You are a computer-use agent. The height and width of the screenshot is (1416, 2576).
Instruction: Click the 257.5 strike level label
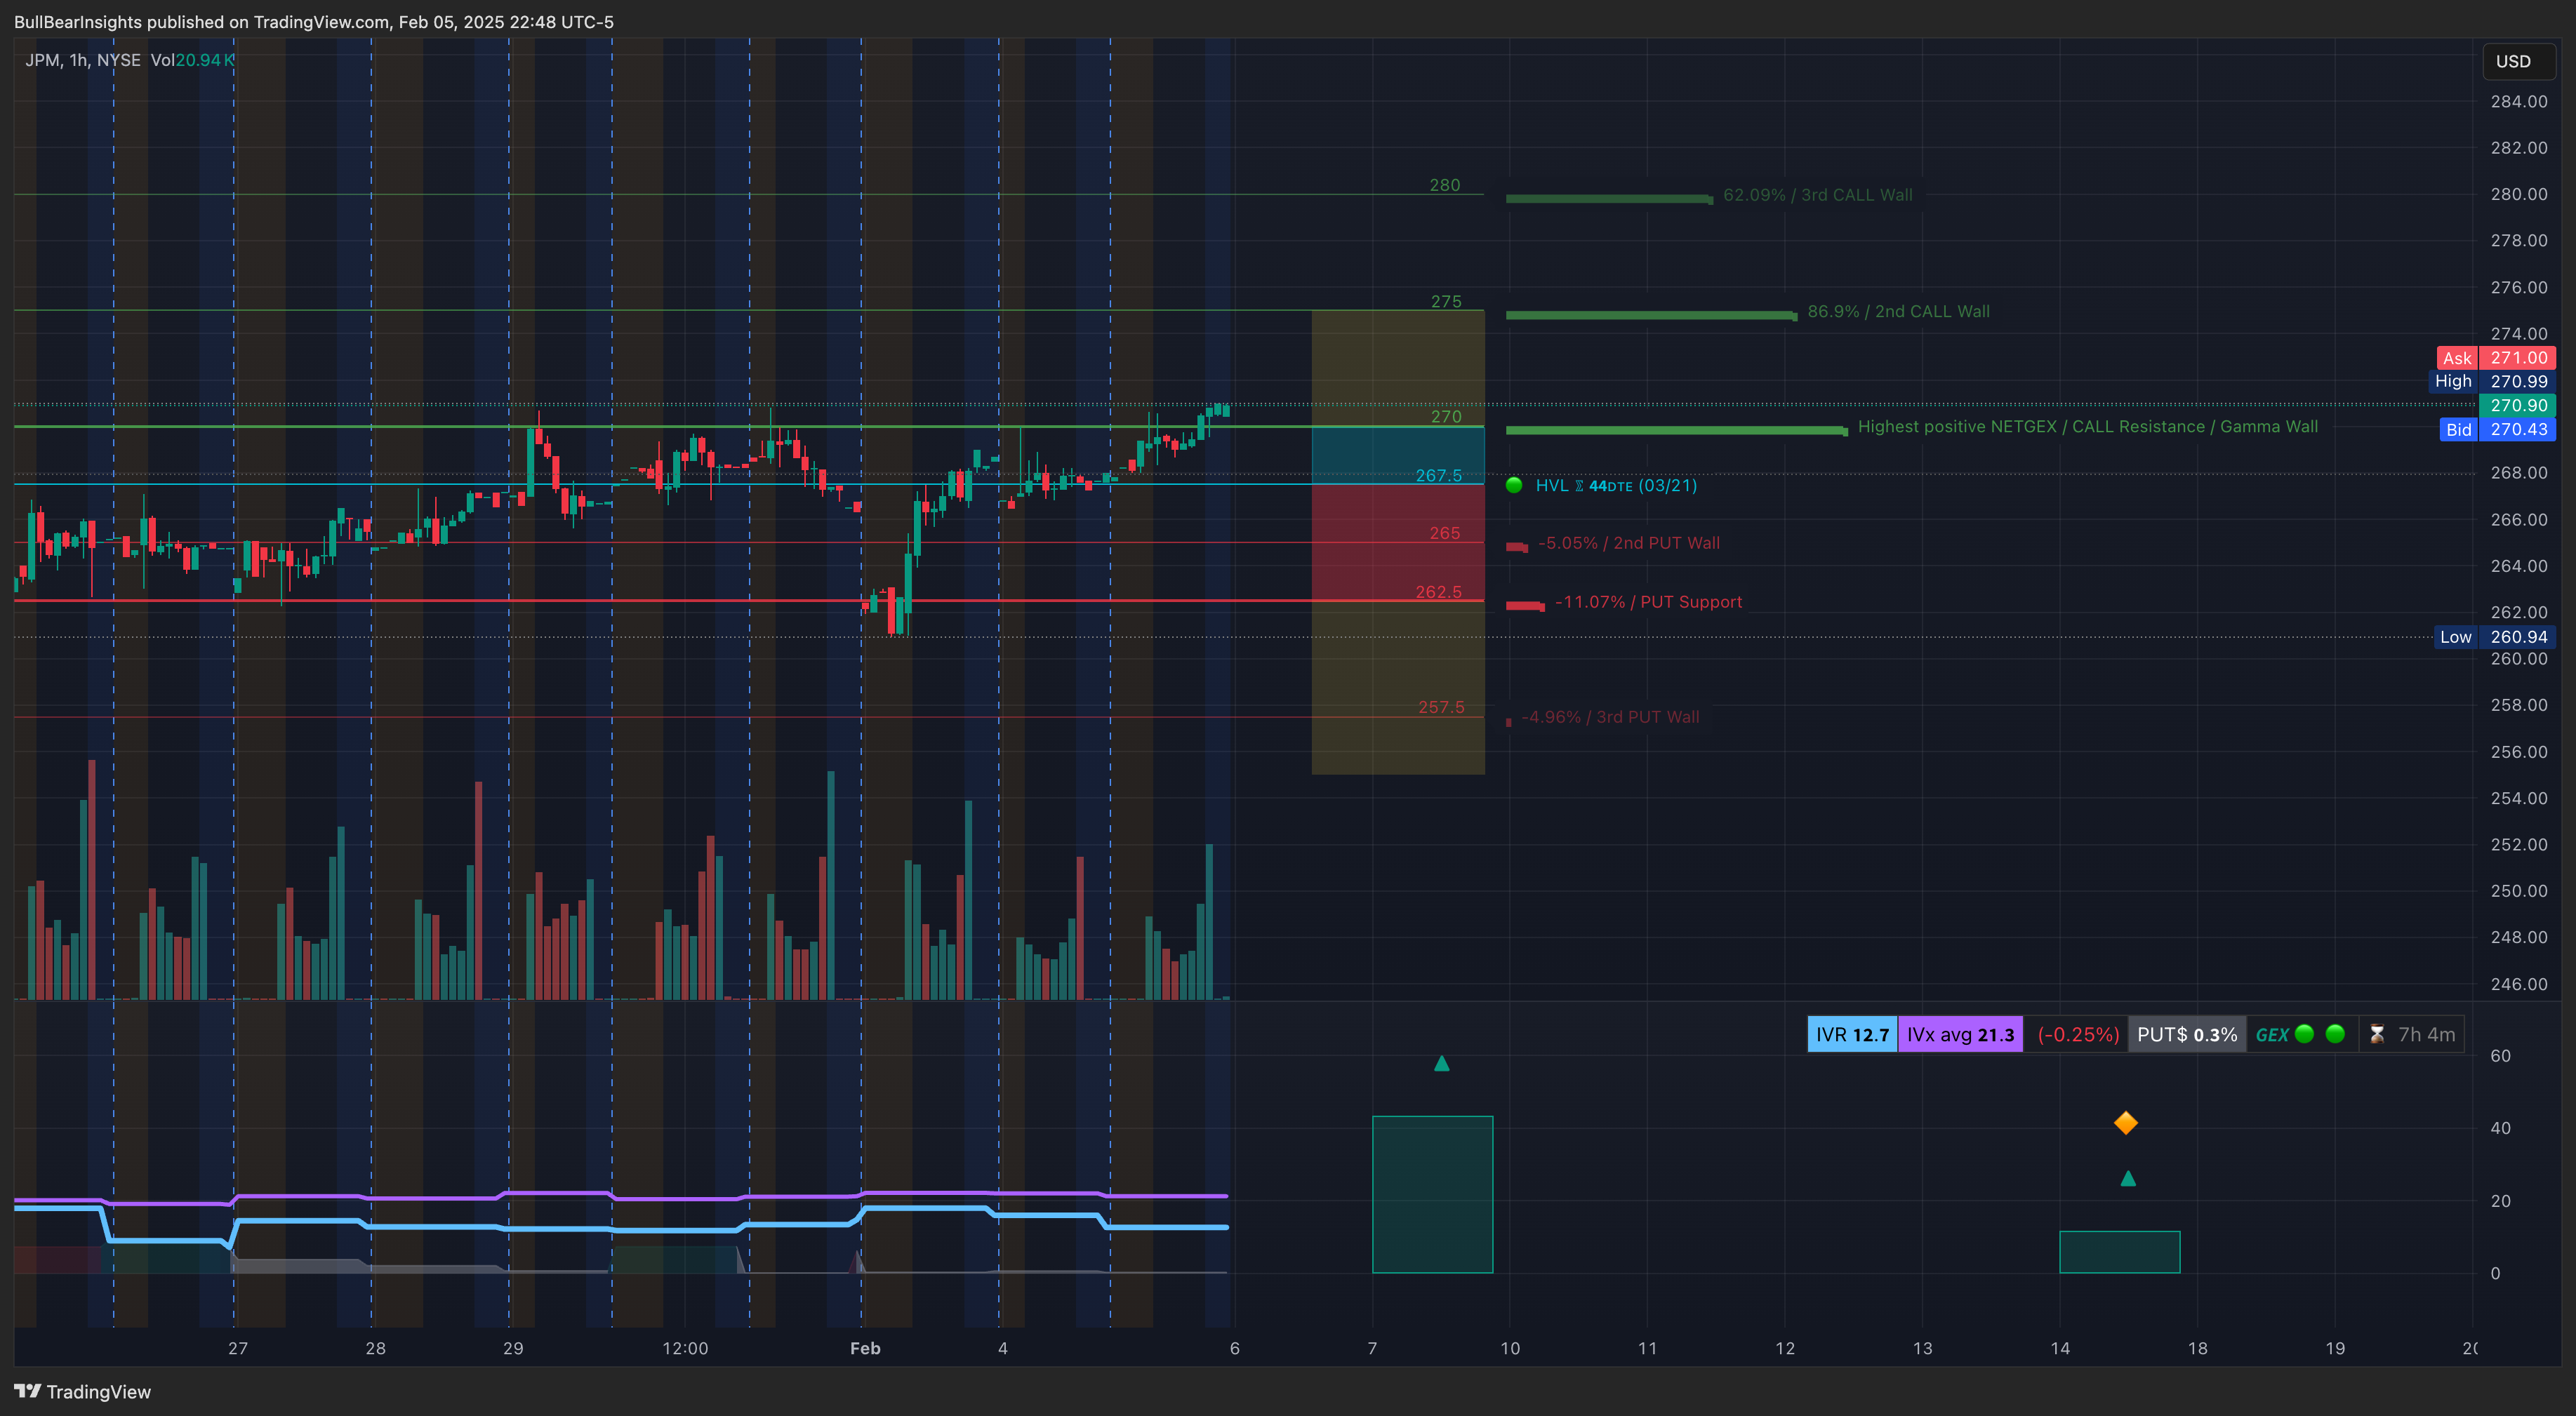click(1441, 707)
